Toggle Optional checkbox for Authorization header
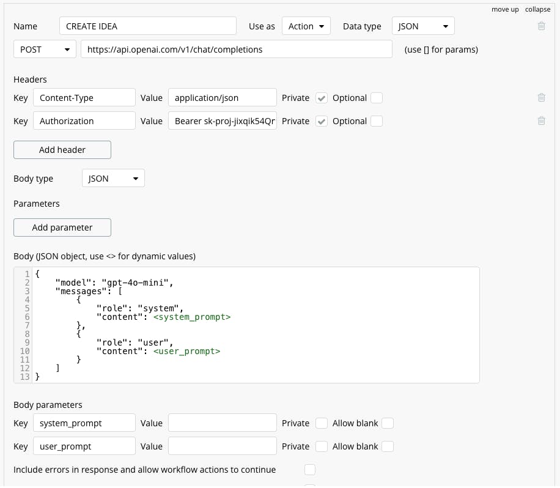560x488 pixels. point(377,121)
